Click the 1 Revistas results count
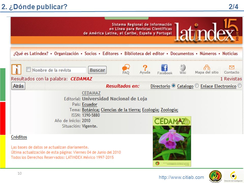Viewport: 244px width, 183px height. point(231,79)
